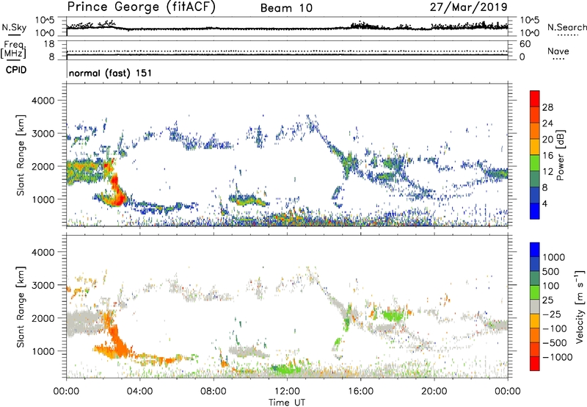Pick the blue top Velocity colorbar segment
Screen dimensions: 587x407
point(535,250)
